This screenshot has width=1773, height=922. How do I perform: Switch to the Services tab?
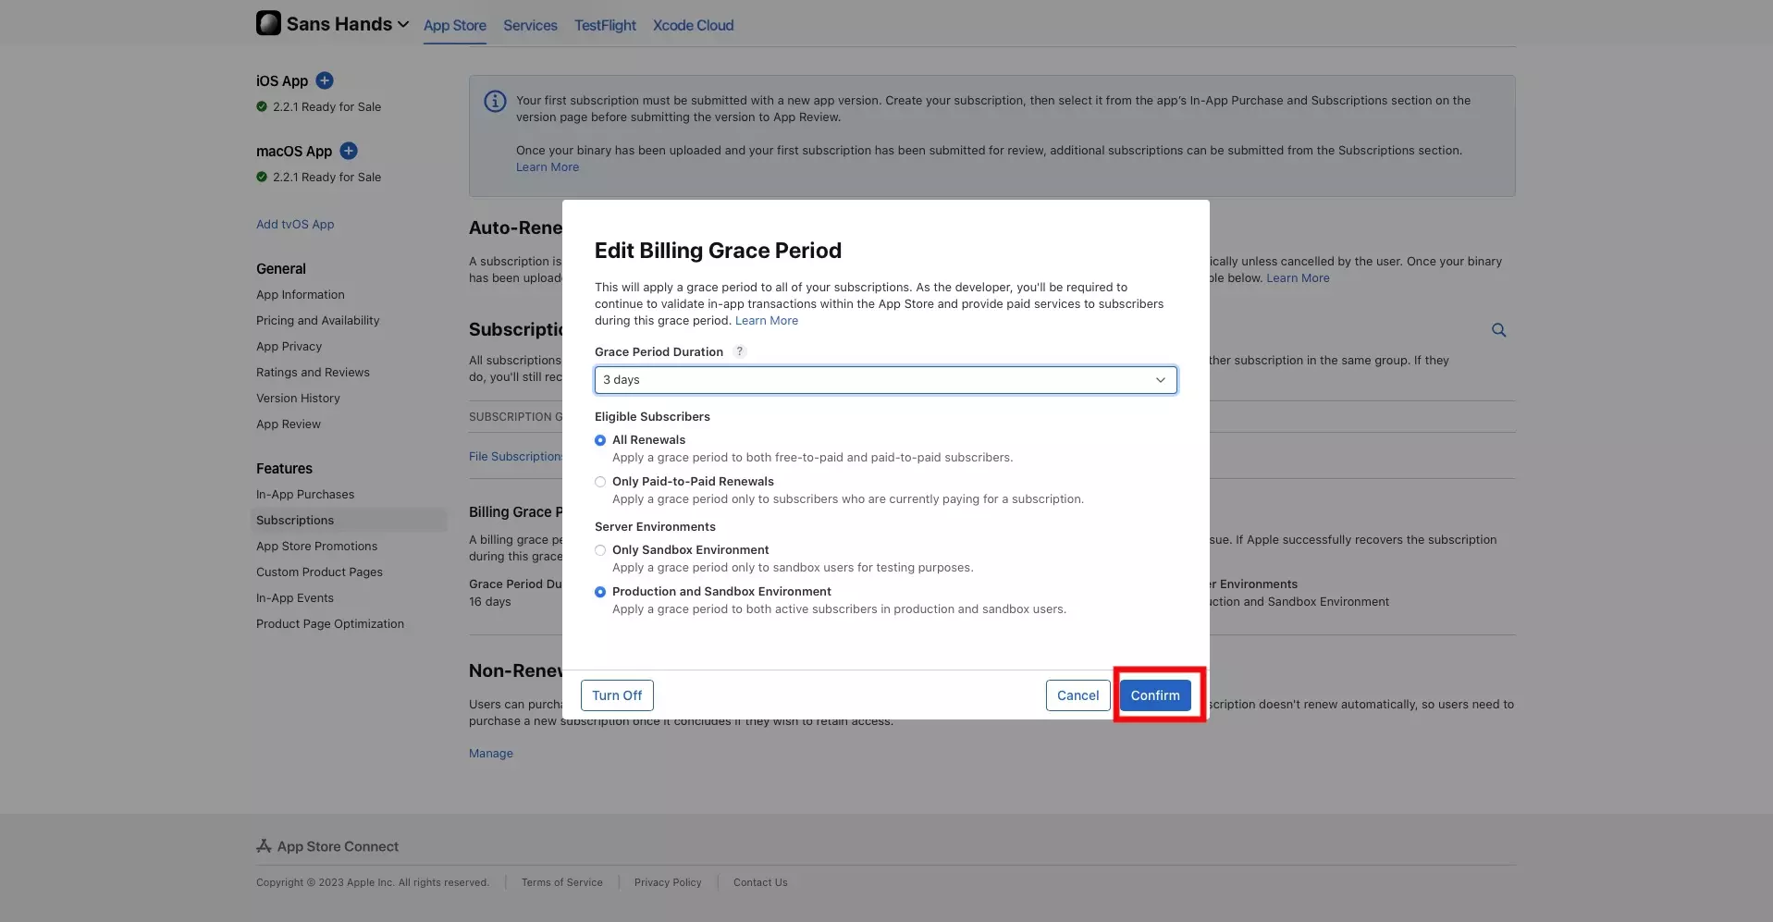[530, 25]
